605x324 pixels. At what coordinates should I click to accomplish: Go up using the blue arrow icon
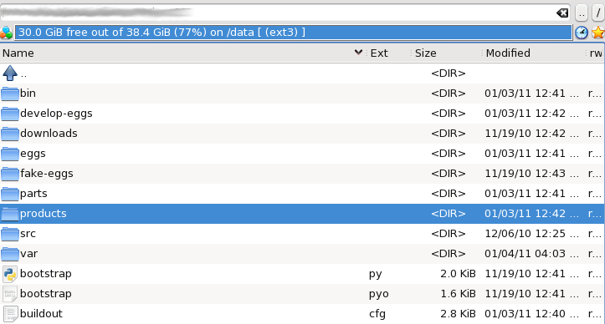tap(10, 73)
